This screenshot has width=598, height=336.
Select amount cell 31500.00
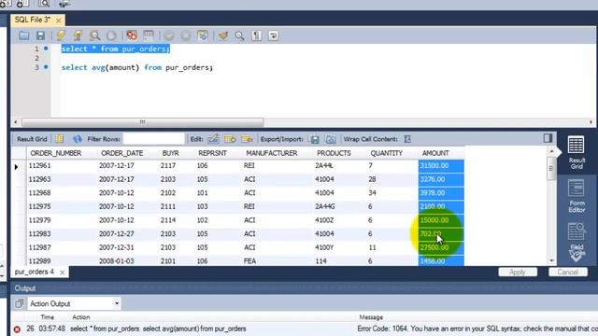(x=441, y=166)
